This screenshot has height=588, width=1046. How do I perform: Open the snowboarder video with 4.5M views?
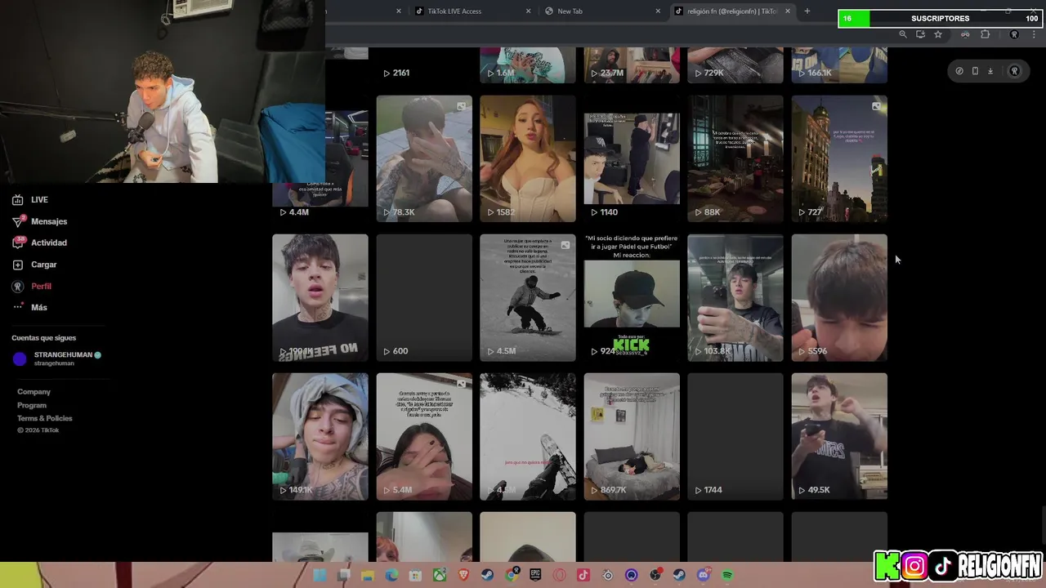528,297
